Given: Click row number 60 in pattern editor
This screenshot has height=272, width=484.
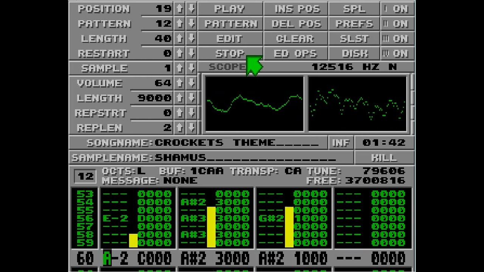Looking at the screenshot, I should (85, 259).
